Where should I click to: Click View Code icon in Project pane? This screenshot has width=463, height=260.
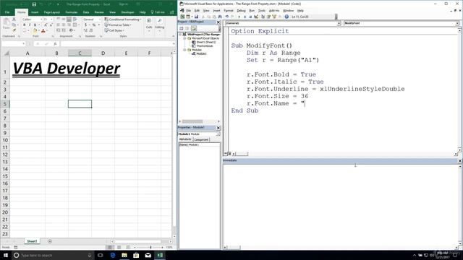pos(182,29)
